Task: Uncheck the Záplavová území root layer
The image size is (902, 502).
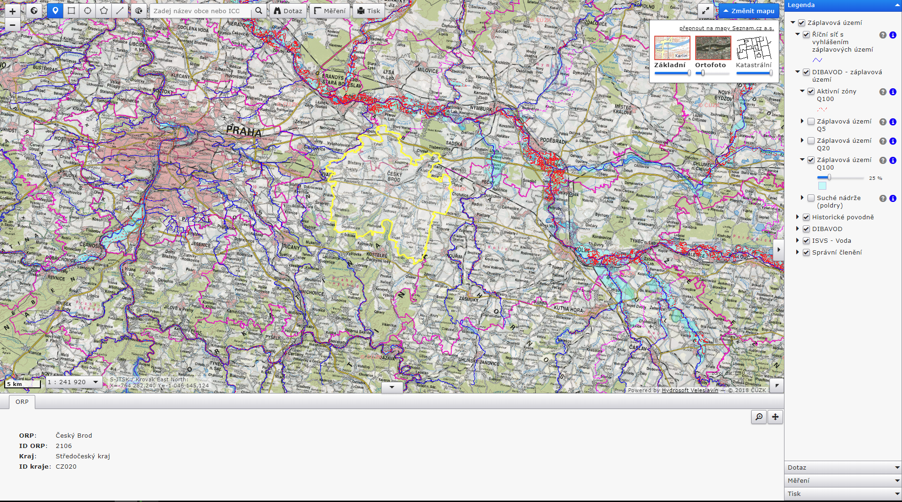Action: point(802,23)
